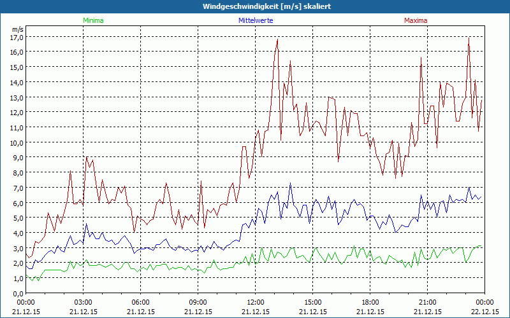Click the 5,0 y-axis tick label
Screen dimensions: 510x318
pyautogui.click(x=17, y=218)
